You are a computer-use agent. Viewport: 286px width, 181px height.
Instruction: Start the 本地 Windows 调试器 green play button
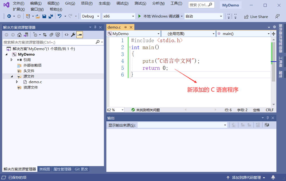140,16
